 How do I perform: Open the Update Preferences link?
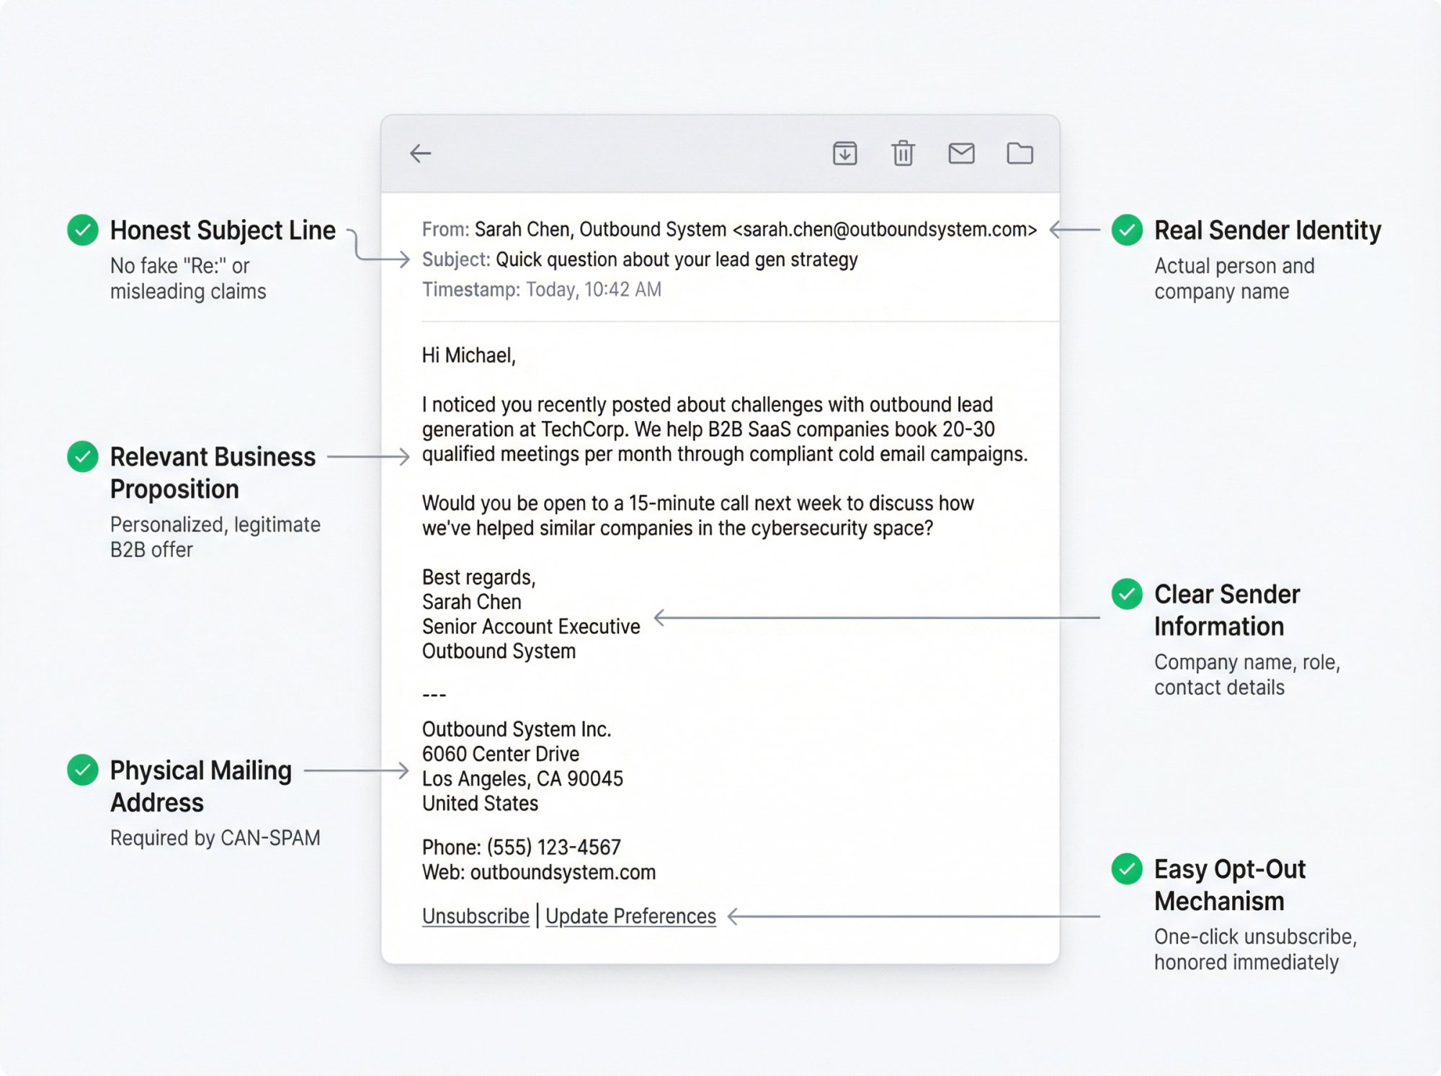pos(630,915)
